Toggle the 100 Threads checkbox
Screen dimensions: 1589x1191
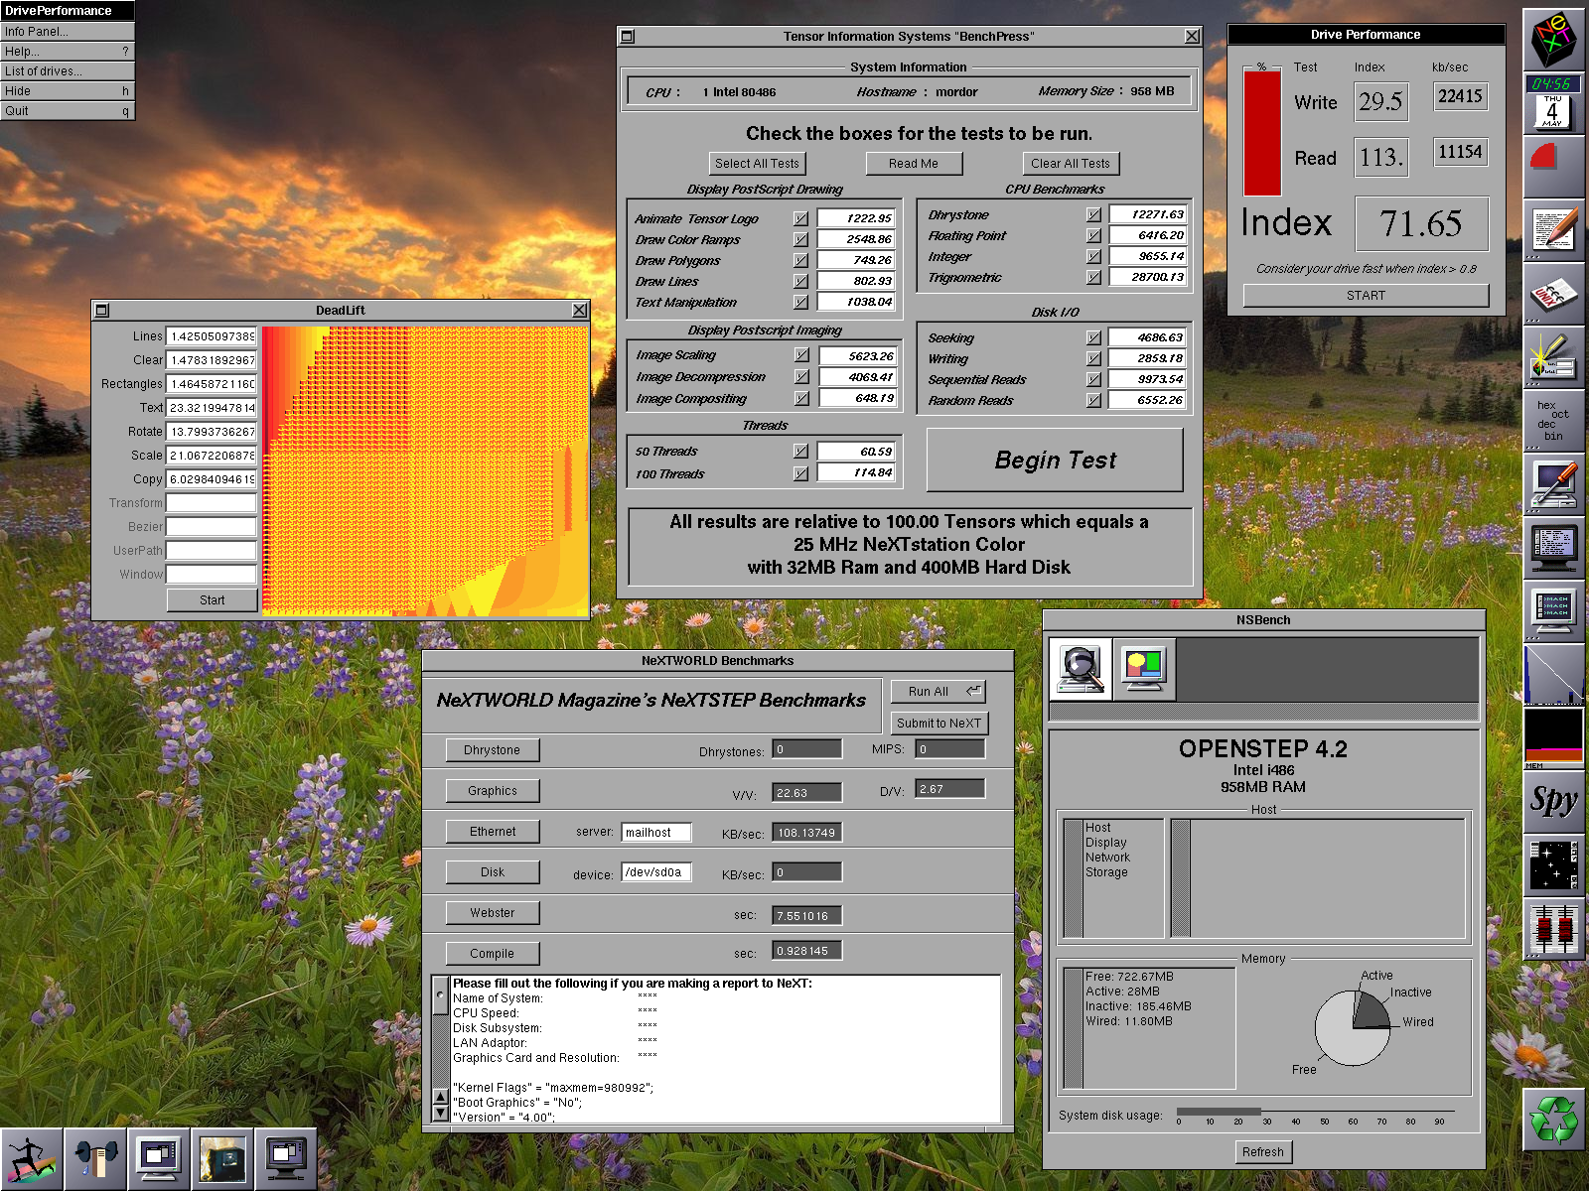[x=800, y=473]
